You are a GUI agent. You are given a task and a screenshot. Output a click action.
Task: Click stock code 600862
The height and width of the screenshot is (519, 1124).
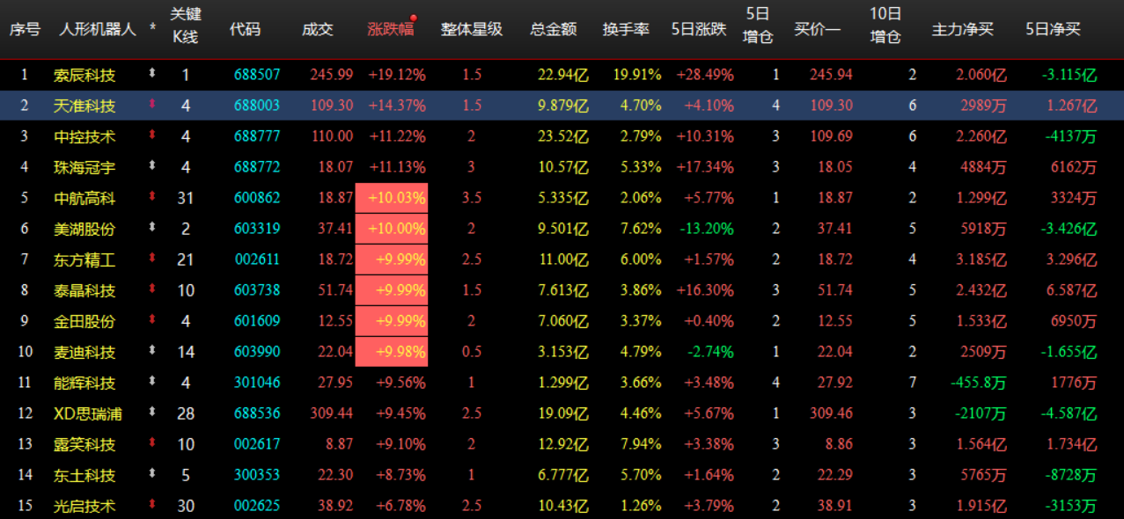tap(257, 198)
